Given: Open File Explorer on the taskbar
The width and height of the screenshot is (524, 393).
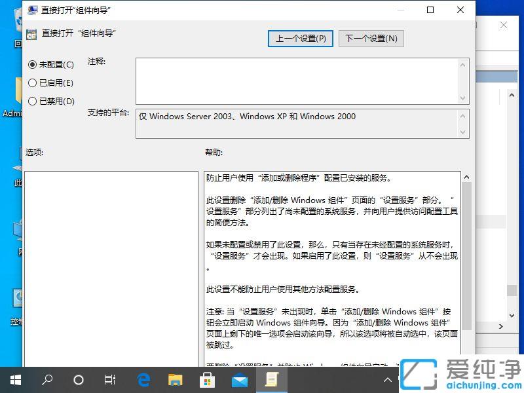Looking at the screenshot, I should tap(175, 380).
